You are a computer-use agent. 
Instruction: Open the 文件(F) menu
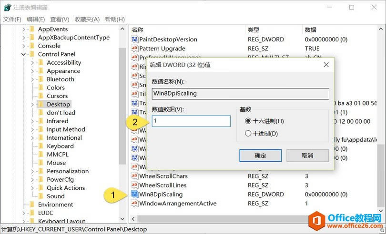[12, 19]
